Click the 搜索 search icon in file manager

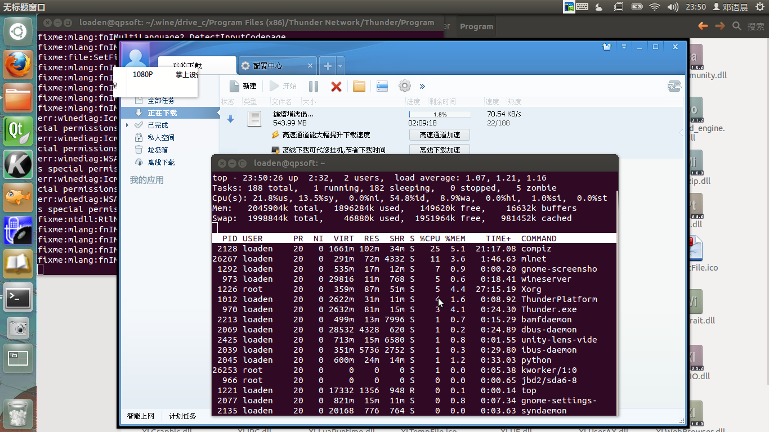click(x=736, y=26)
